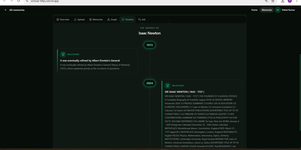The height and width of the screenshot is (150, 301).
Task: Click the Vishal Kumar account name
Action: click(288, 10)
